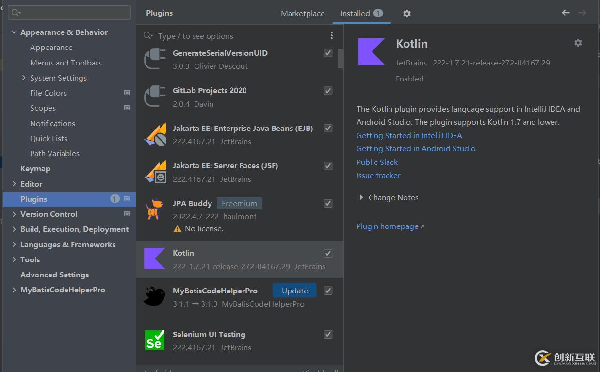Screen dimensions: 600x372
Task: Open the Public Slack link
Action: coord(377,162)
